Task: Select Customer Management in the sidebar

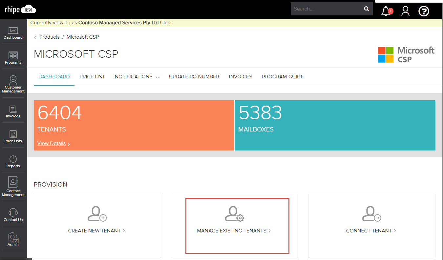Action: pyautogui.click(x=13, y=84)
